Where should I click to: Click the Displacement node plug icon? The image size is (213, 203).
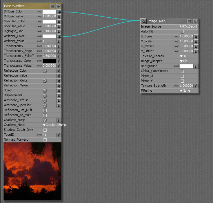pos(59,95)
